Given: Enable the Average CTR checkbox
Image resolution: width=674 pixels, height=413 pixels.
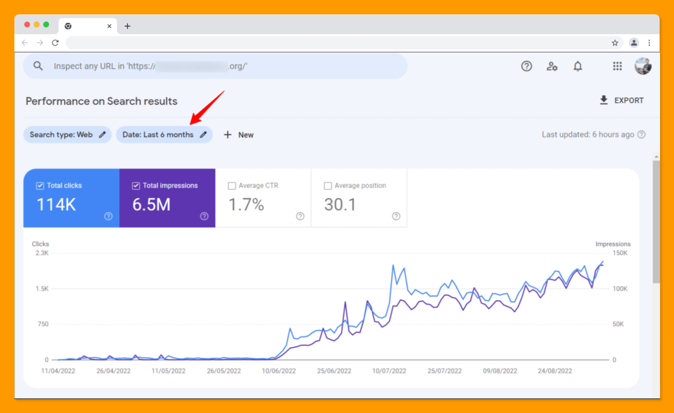Looking at the screenshot, I should [232, 186].
